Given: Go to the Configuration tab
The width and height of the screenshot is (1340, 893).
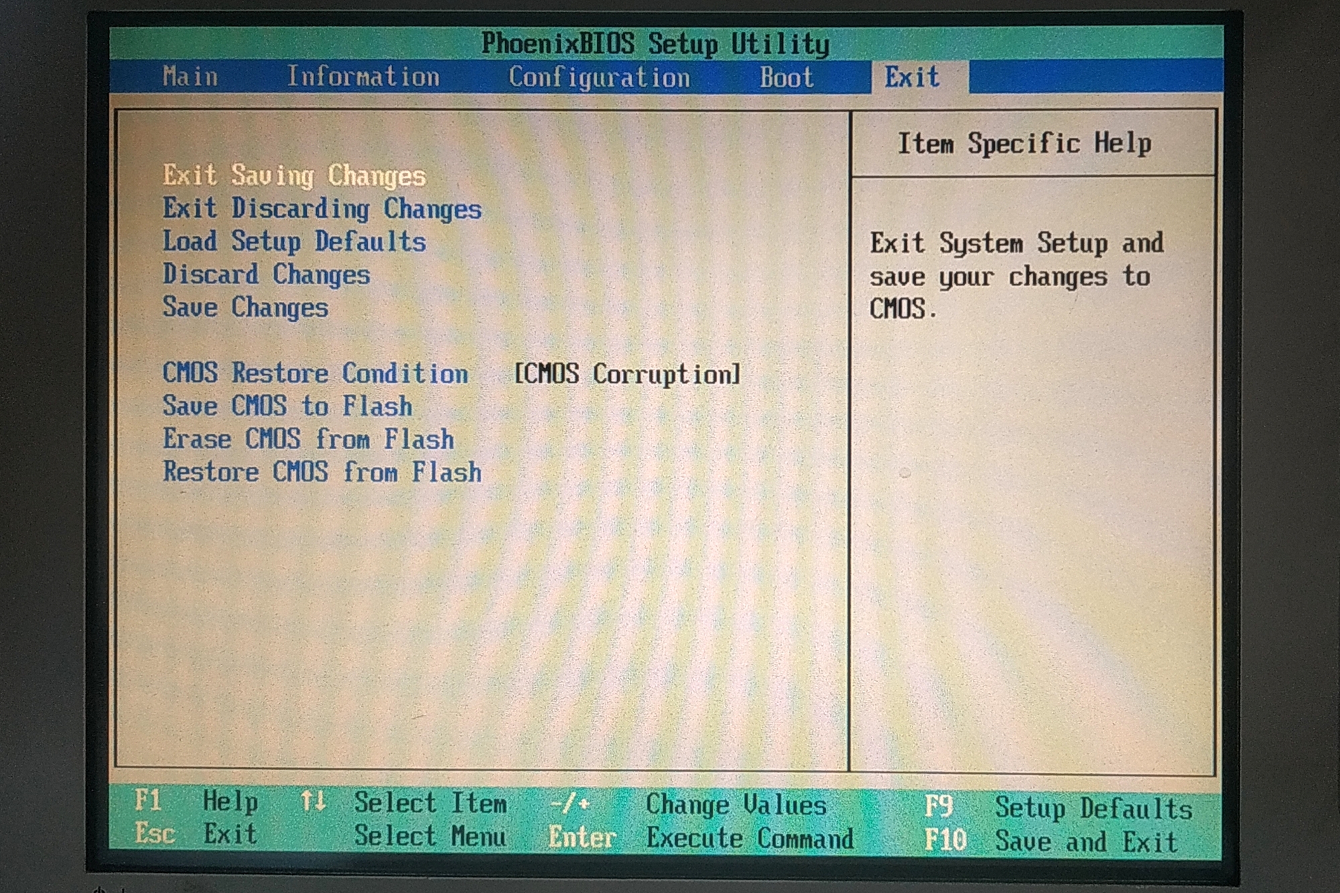Looking at the screenshot, I should 599,78.
